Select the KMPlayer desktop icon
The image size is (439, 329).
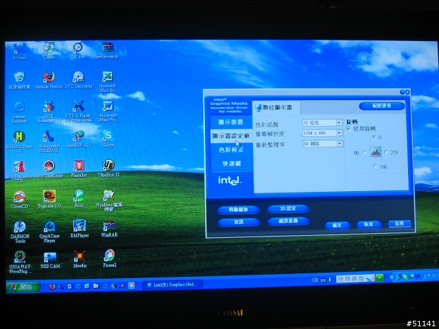80,229
